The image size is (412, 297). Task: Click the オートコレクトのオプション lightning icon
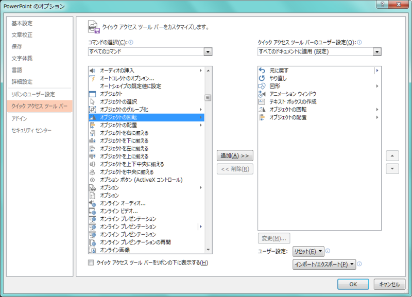point(92,78)
